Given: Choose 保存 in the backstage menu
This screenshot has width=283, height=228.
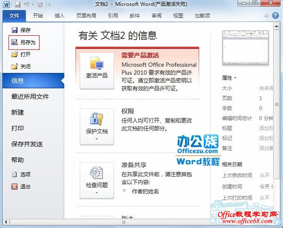Looking at the screenshot, I should tap(21, 30).
